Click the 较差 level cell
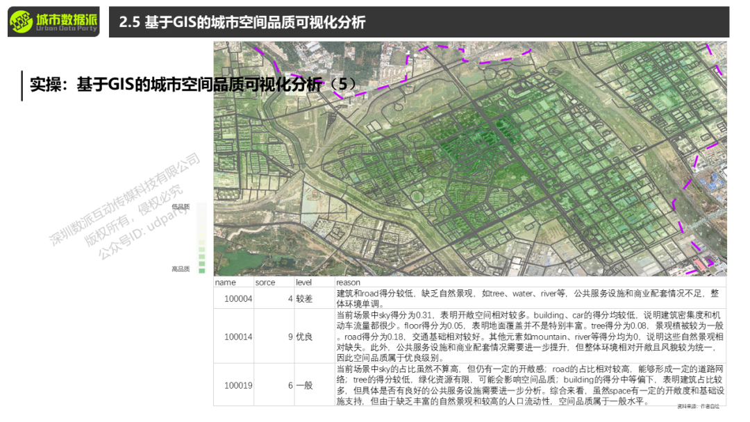 305,299
